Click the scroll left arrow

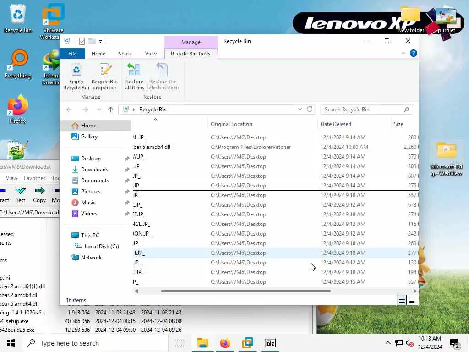(x=136, y=291)
